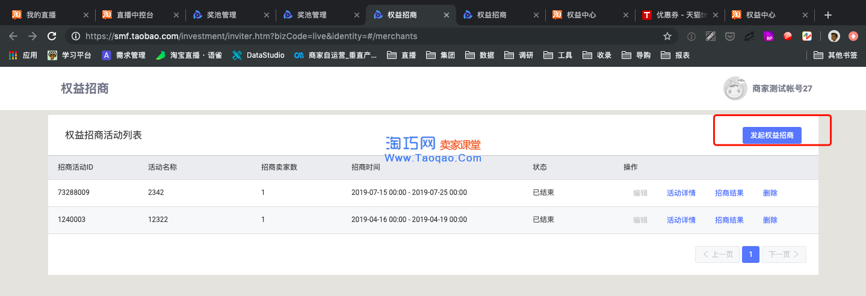
Task: Click activity name 2342 cell
Action: click(x=156, y=193)
